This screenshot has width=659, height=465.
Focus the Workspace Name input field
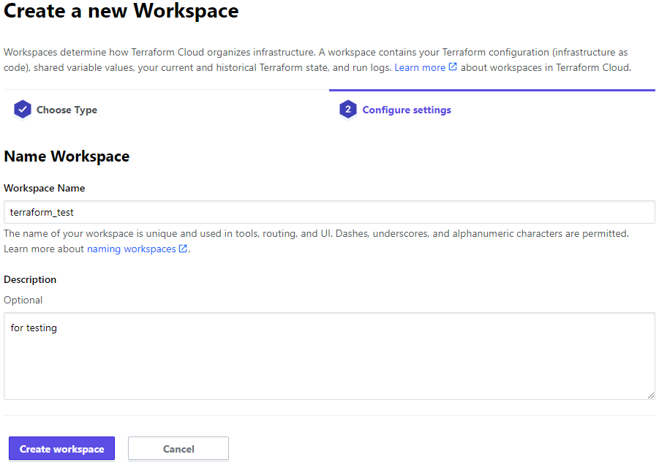tap(329, 212)
